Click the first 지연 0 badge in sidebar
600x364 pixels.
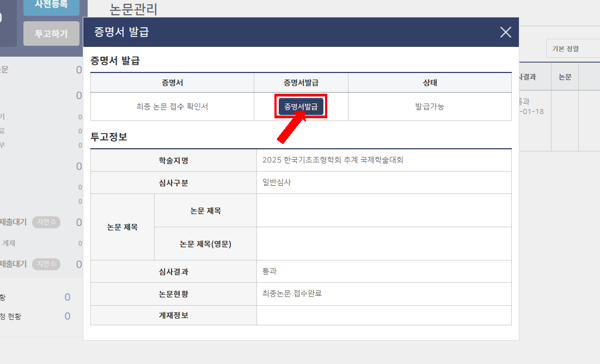pyautogui.click(x=46, y=222)
